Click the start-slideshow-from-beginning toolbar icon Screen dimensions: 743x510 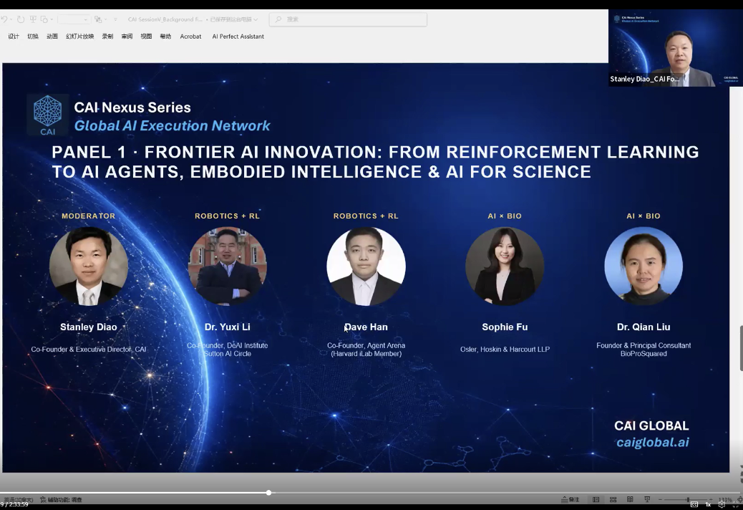point(33,19)
